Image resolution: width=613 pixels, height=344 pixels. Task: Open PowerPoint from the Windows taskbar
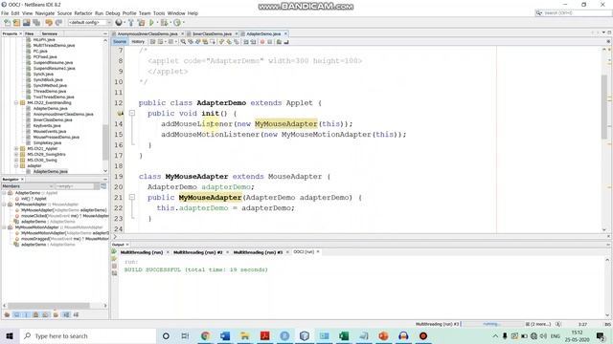(383, 335)
